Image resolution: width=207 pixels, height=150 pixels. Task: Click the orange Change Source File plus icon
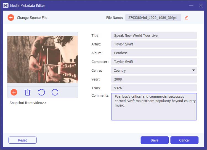coord(11,18)
